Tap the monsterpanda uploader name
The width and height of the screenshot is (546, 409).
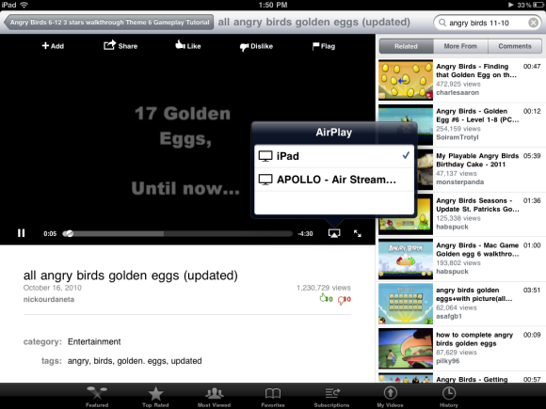click(x=460, y=181)
